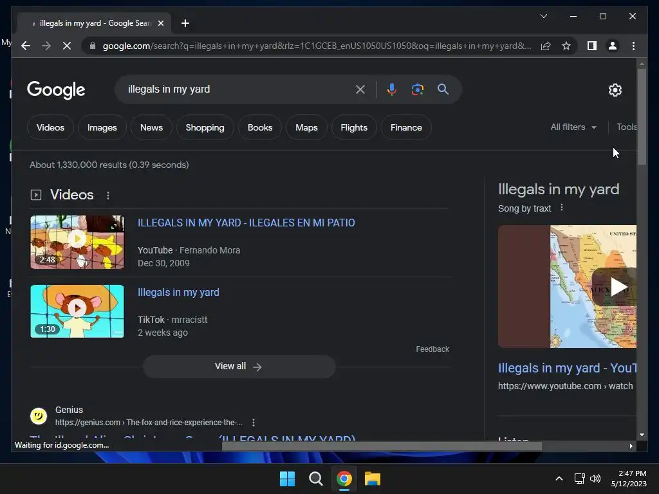
Task: Click Feedback under video results
Action: [x=432, y=349]
